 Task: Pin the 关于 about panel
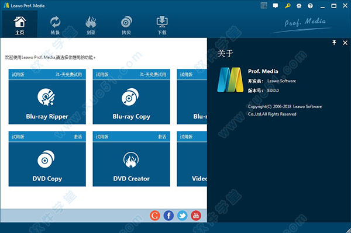[334, 43]
